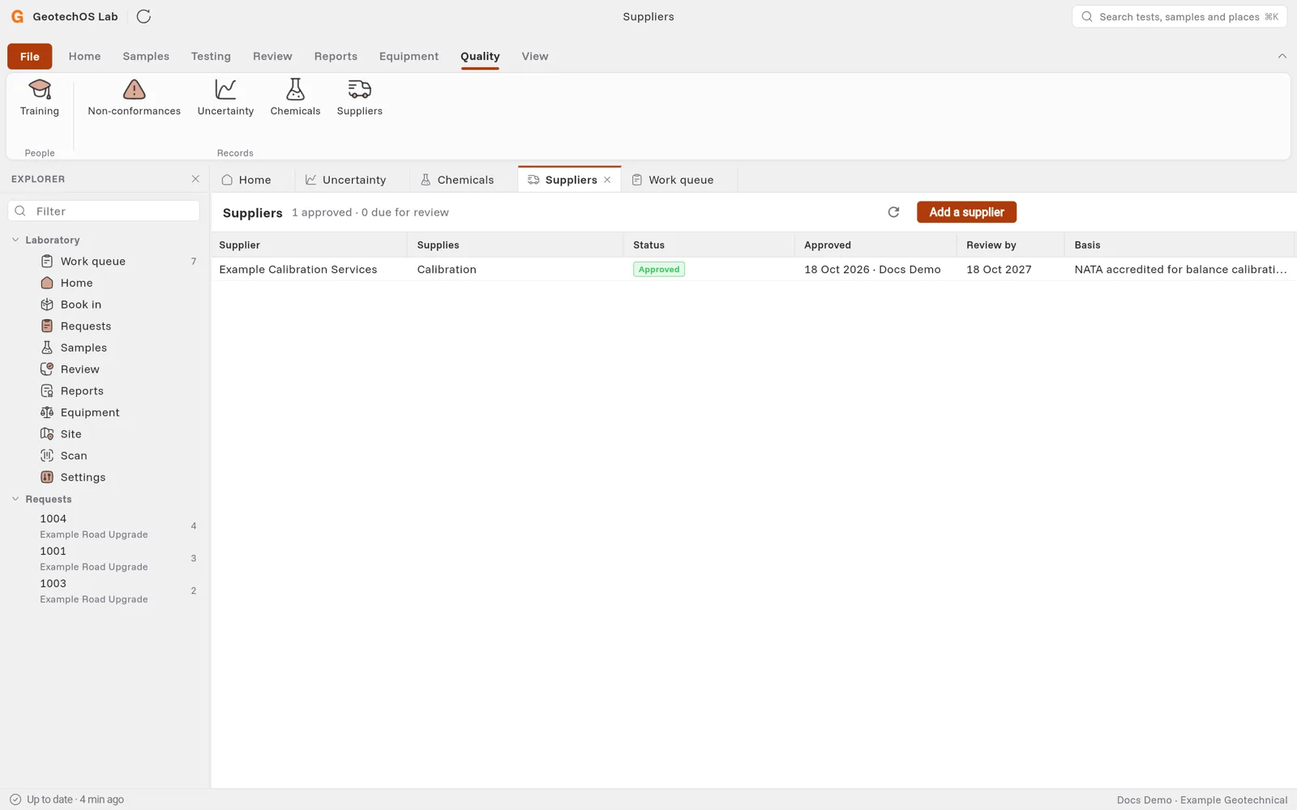Open Equipment in the Explorer
This screenshot has height=810, width=1297.
click(104, 412)
